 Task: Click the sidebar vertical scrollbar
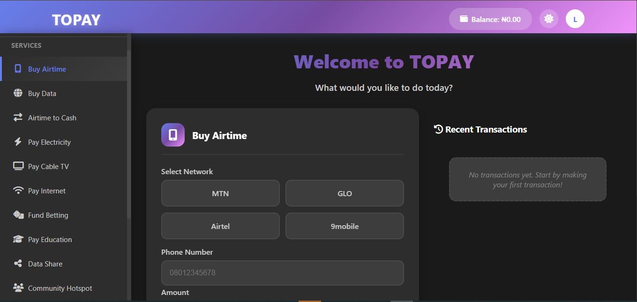click(129, 133)
